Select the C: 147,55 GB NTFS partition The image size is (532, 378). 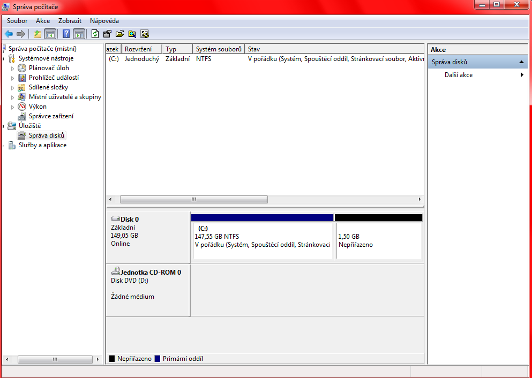pos(263,237)
